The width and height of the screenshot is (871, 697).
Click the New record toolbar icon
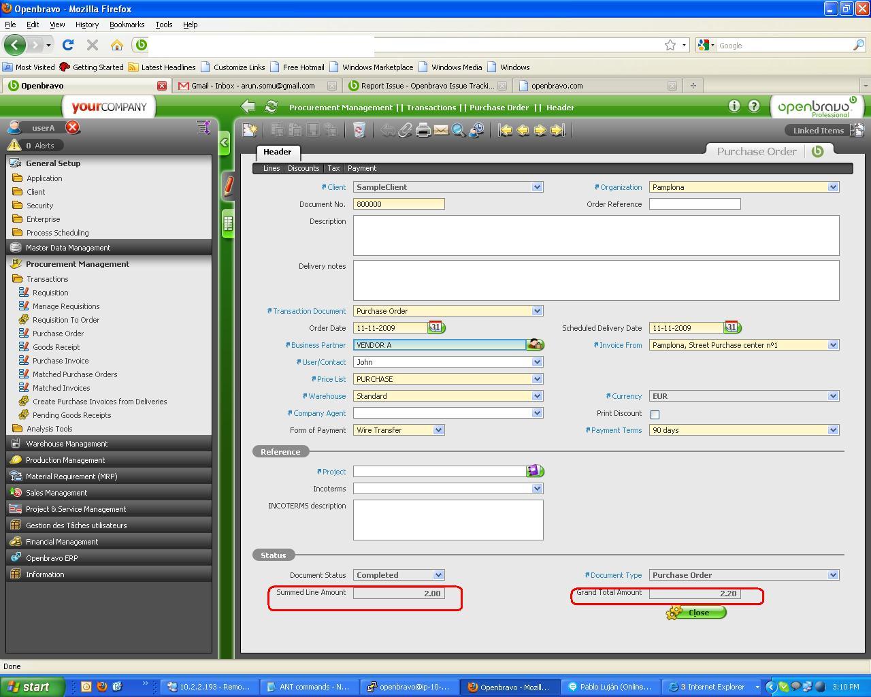[250, 130]
